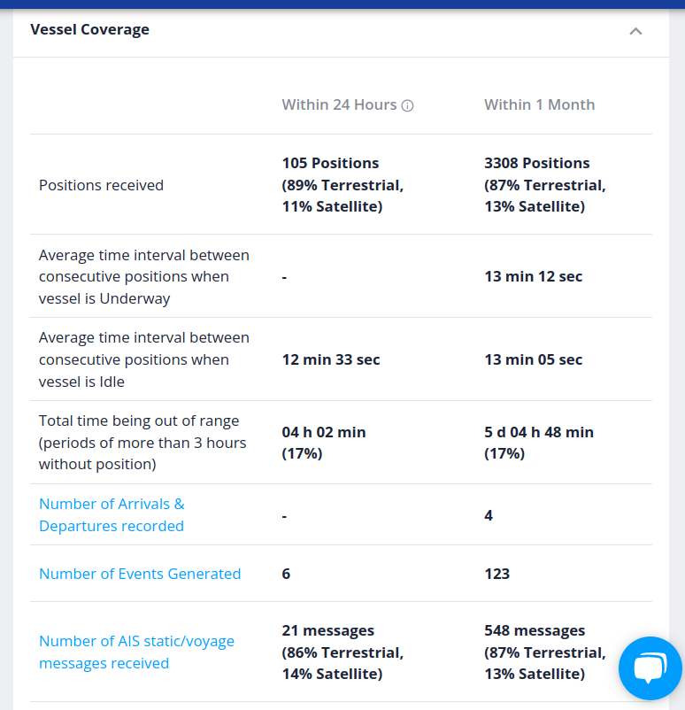This screenshot has height=710, width=685.
Task: Select the Within 1 Month column header
Action: 540,104
